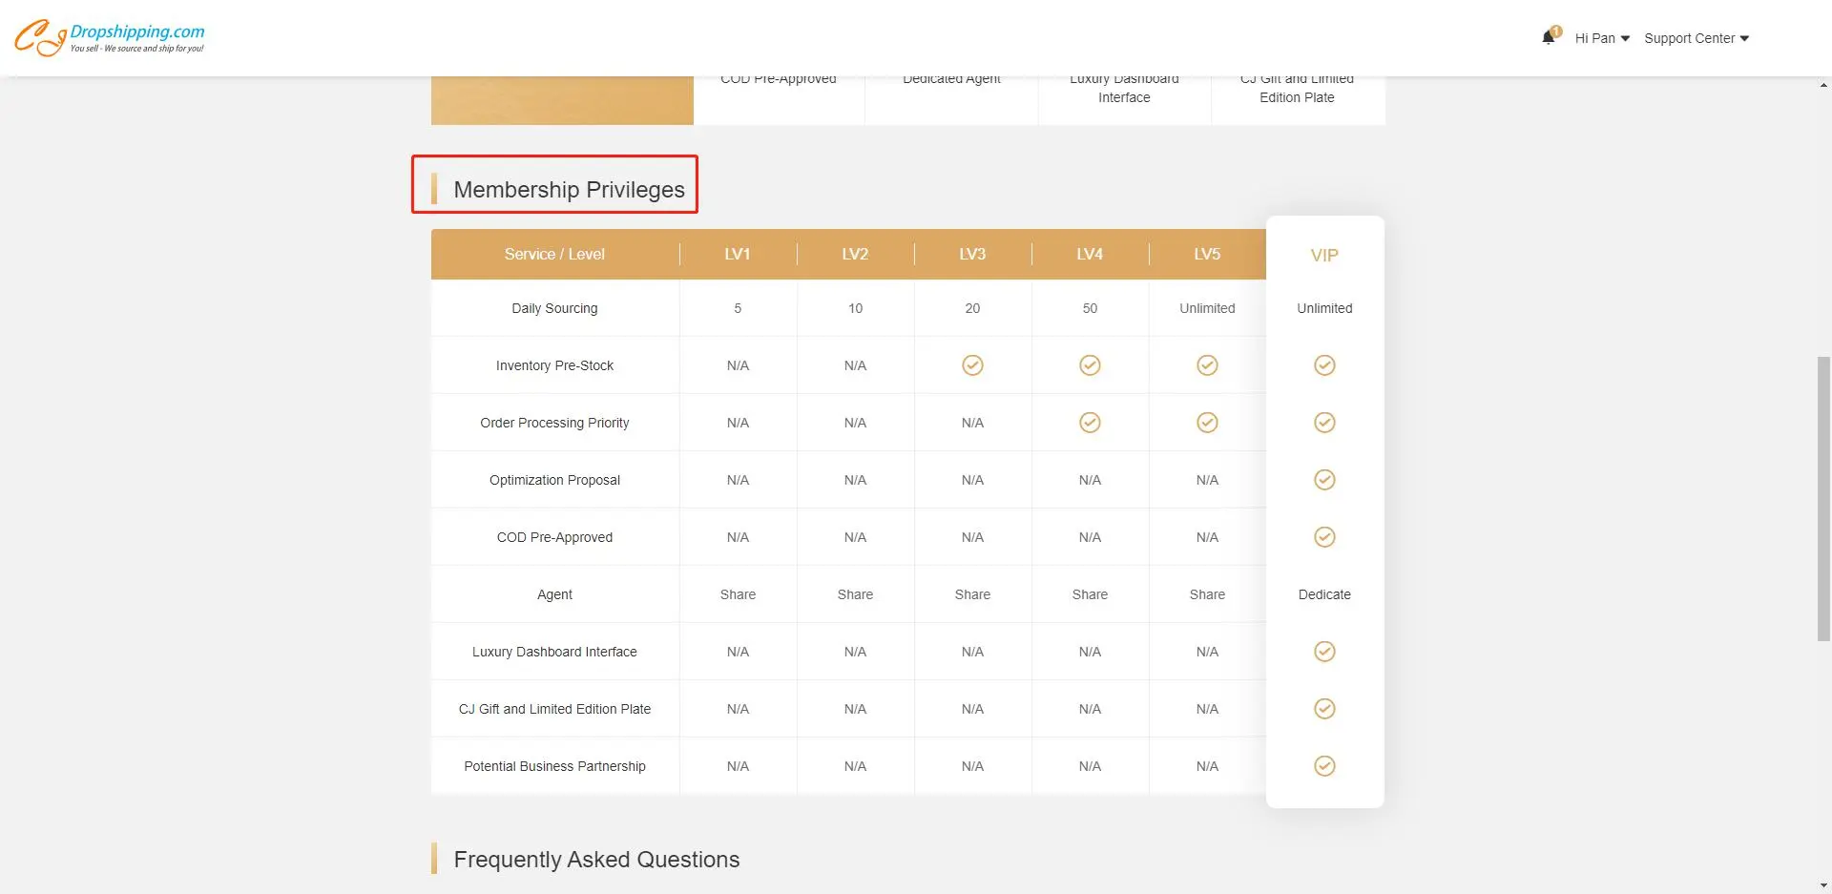Open the Support Center dropdown menu
This screenshot has height=894, width=1832.
[x=1696, y=38]
